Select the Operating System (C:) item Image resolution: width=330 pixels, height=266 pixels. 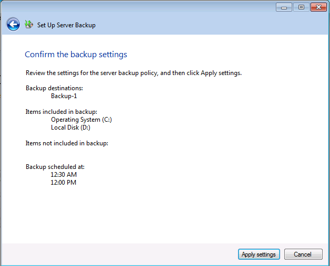click(x=81, y=120)
